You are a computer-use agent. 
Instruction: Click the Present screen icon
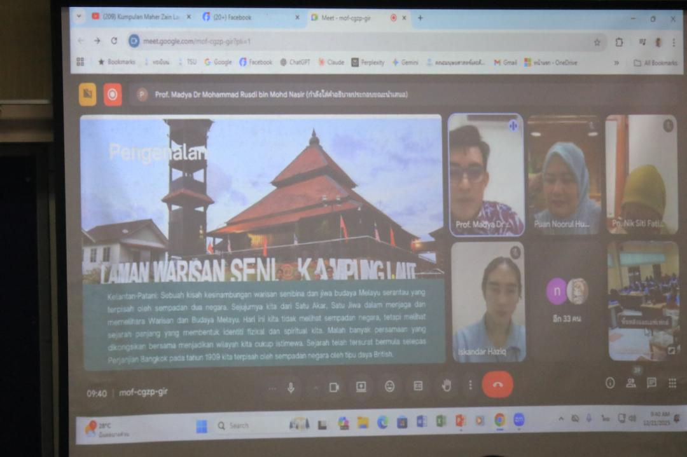click(x=361, y=386)
